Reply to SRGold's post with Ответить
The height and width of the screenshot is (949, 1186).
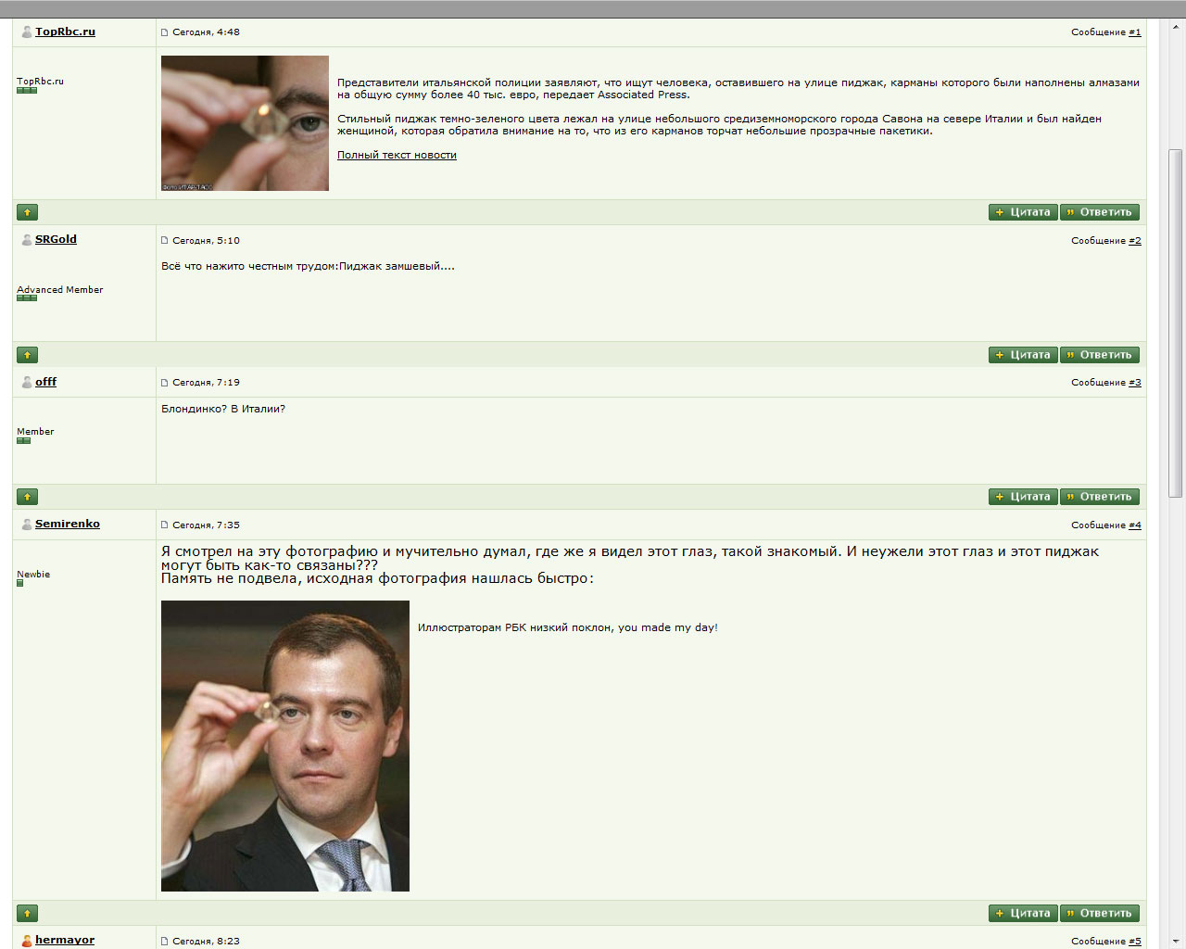coord(1100,355)
